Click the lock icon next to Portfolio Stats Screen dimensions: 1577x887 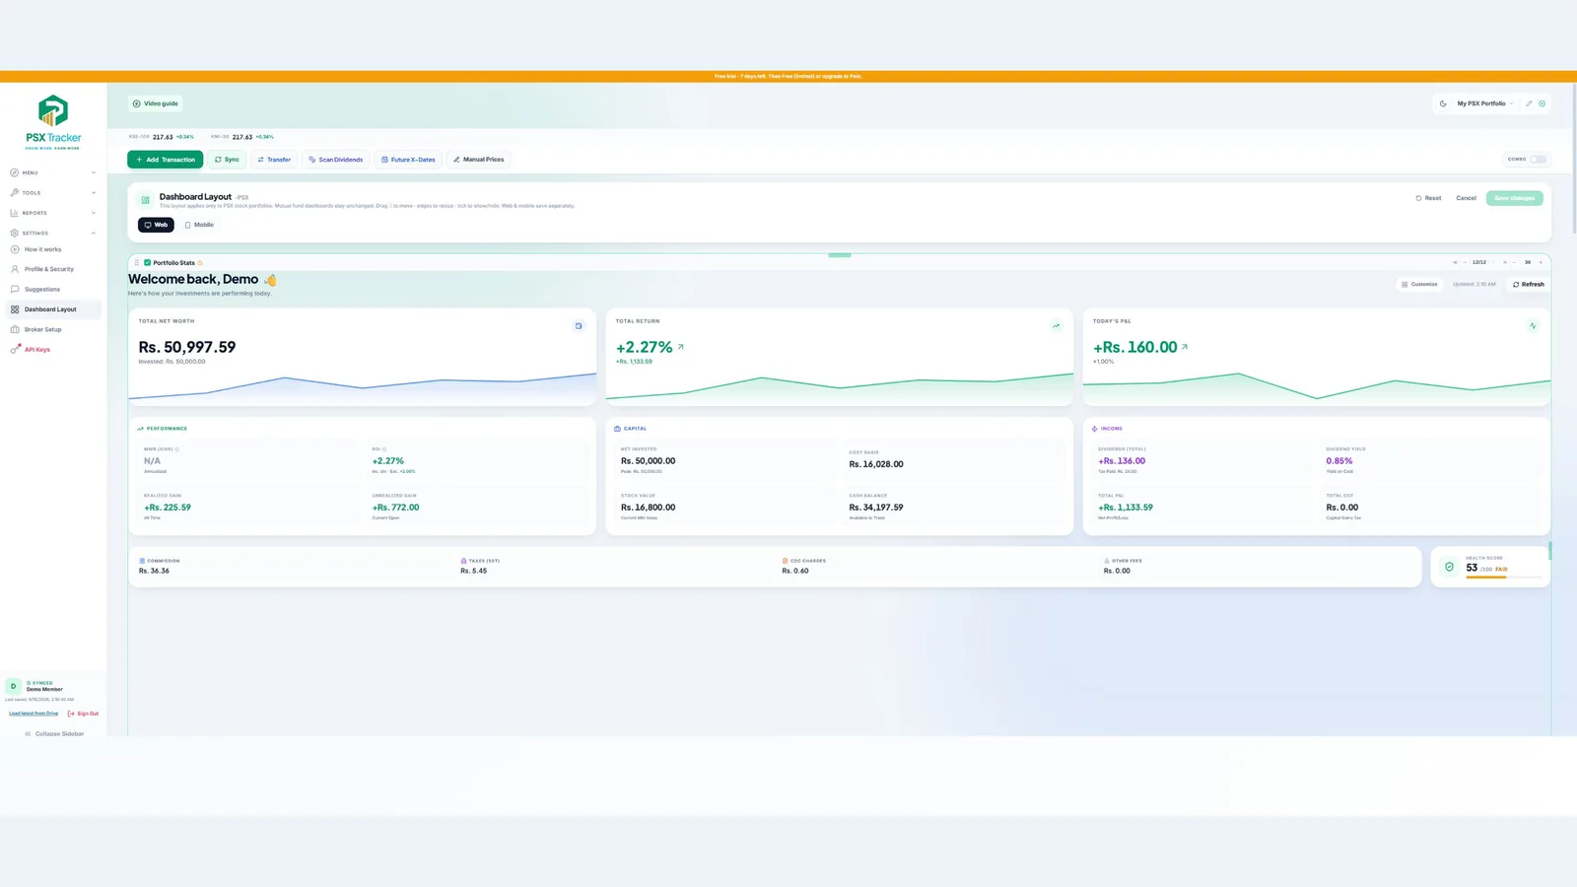coord(200,263)
